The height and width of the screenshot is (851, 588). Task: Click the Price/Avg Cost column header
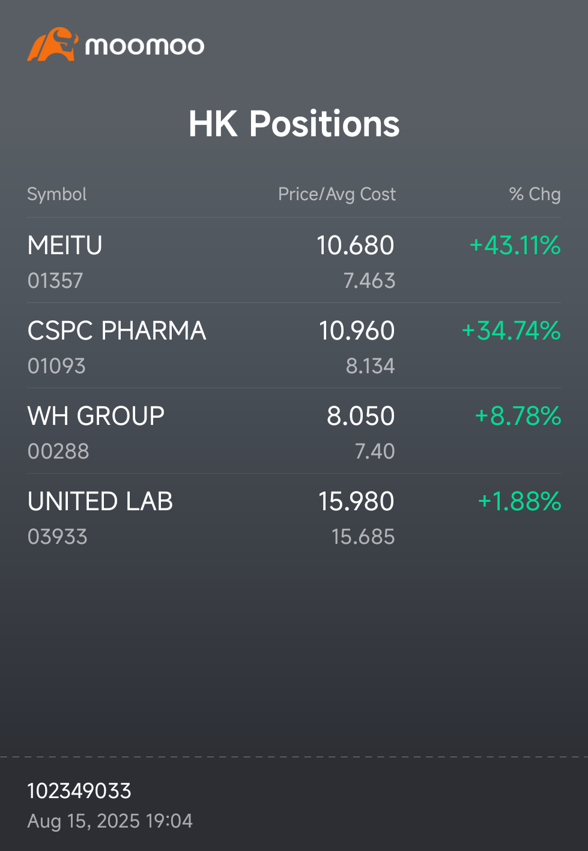tap(337, 194)
